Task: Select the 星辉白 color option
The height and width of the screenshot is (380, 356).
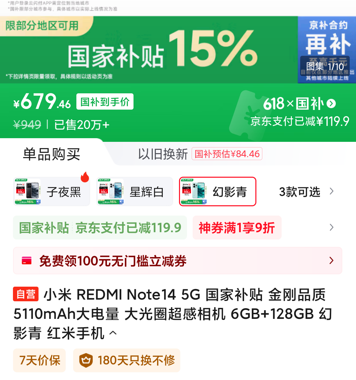Action: click(x=135, y=191)
